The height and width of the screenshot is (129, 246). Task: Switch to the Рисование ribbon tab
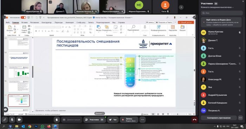pyautogui.click(x=34, y=22)
